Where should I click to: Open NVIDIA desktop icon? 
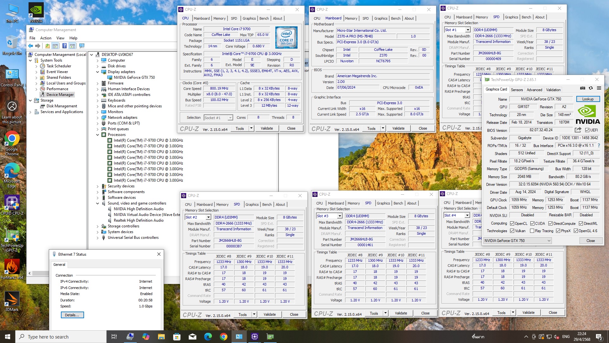36,13
